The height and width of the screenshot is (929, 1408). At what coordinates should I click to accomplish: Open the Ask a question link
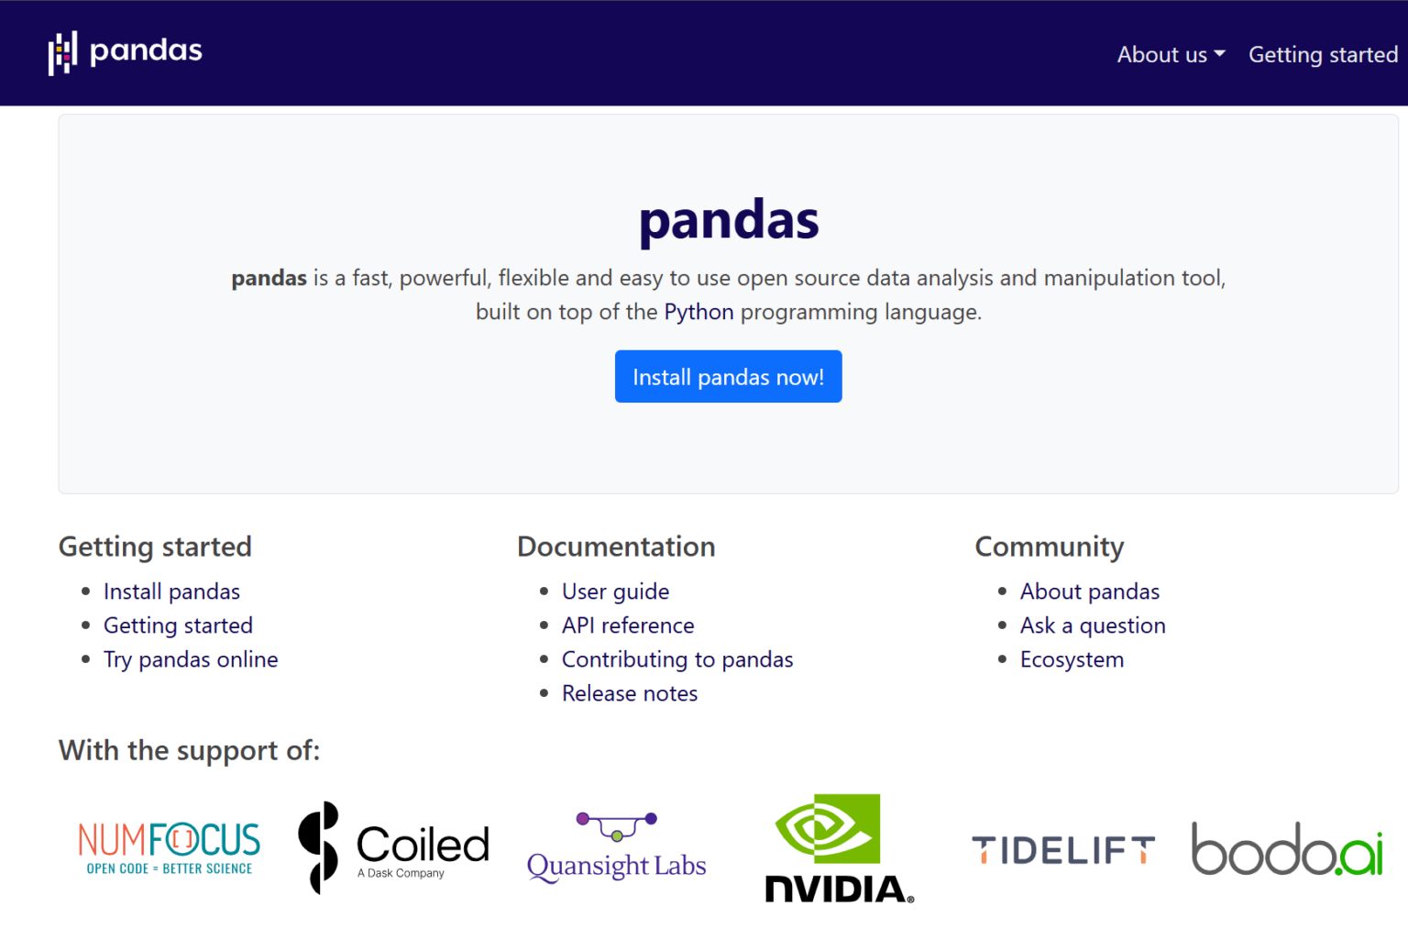click(x=1093, y=625)
